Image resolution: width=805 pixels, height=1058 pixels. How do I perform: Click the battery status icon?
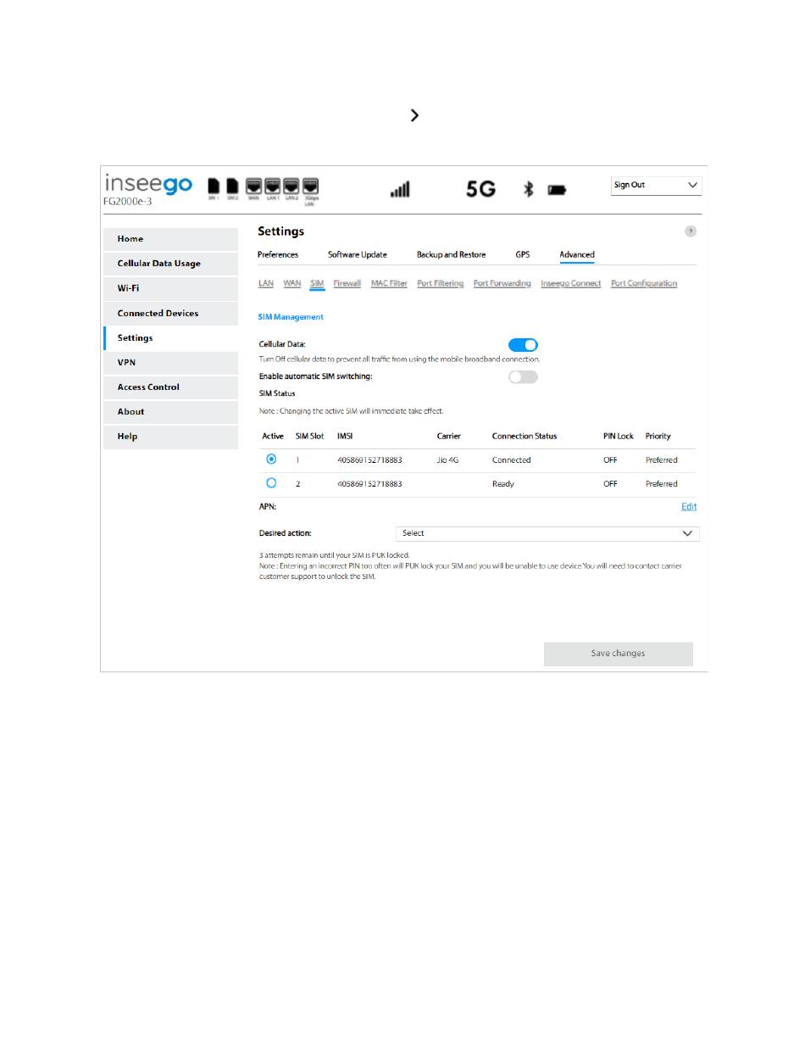(557, 190)
